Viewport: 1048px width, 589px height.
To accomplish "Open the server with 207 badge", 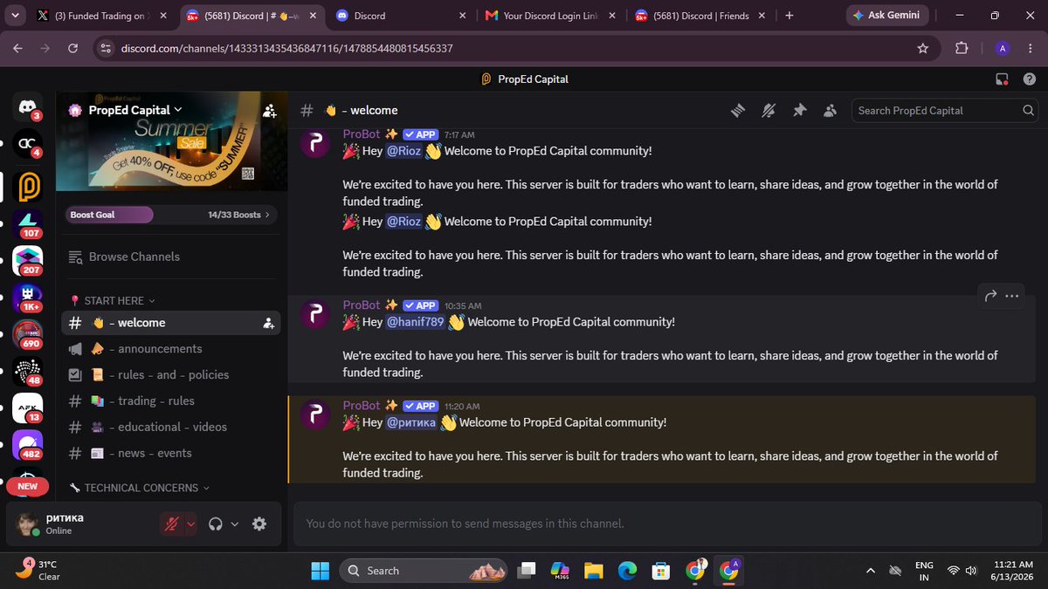I will pyautogui.click(x=28, y=261).
